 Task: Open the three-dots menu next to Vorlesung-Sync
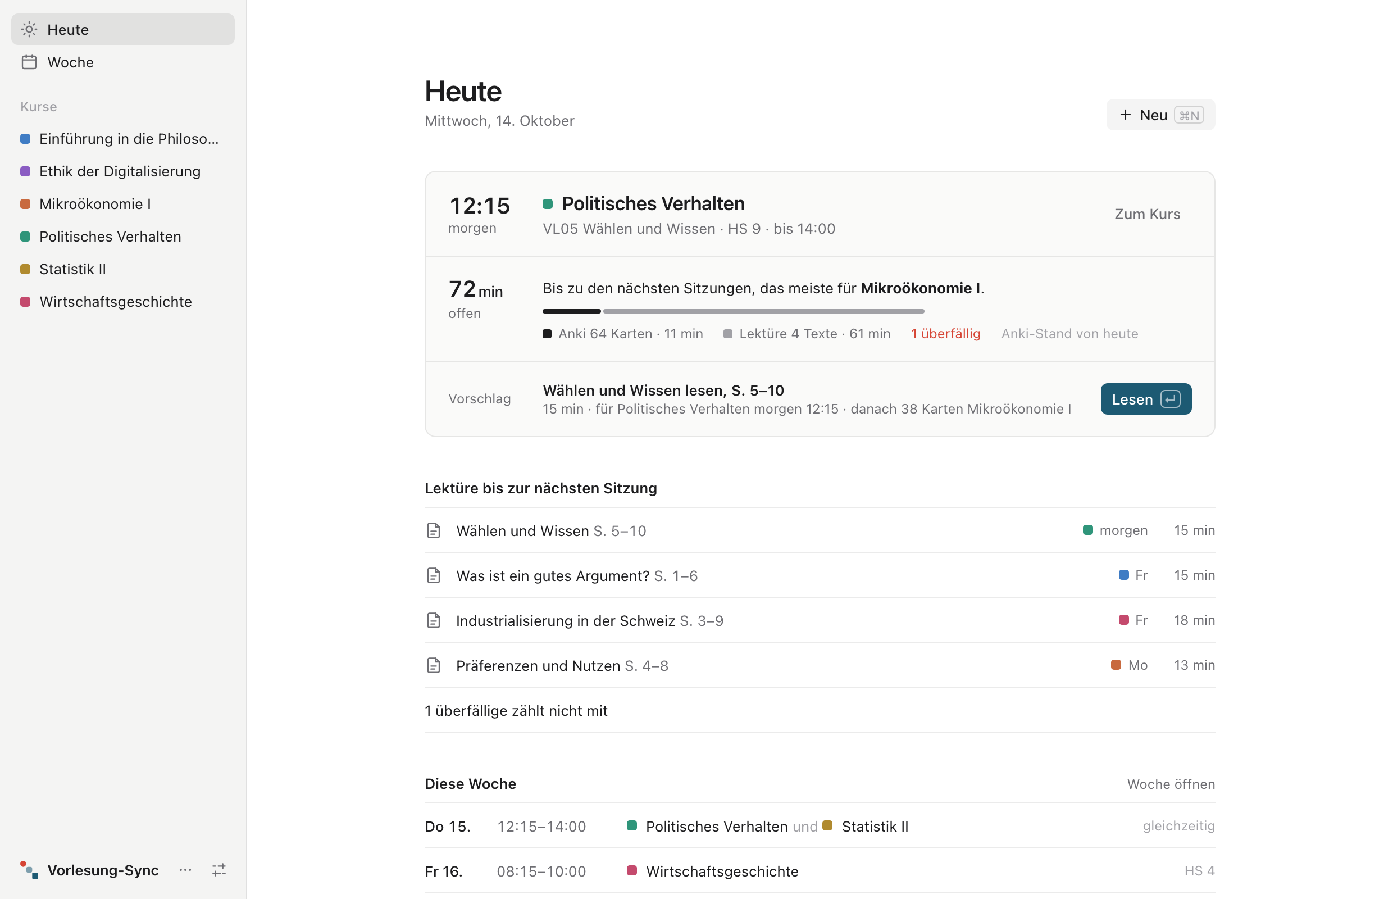pos(185,870)
